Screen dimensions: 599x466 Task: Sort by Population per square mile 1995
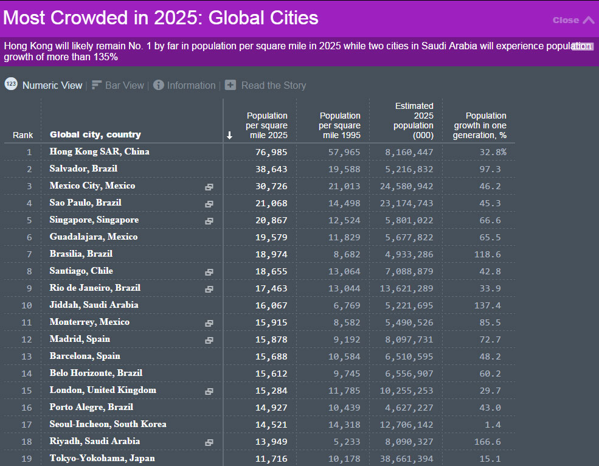point(339,125)
